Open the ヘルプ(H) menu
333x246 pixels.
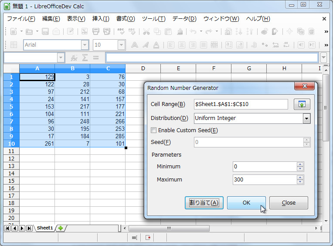[x=258, y=19]
